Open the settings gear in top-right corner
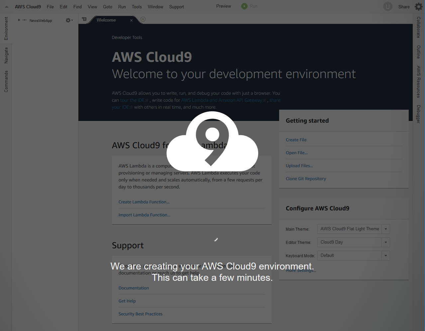425x331 pixels. [419, 7]
